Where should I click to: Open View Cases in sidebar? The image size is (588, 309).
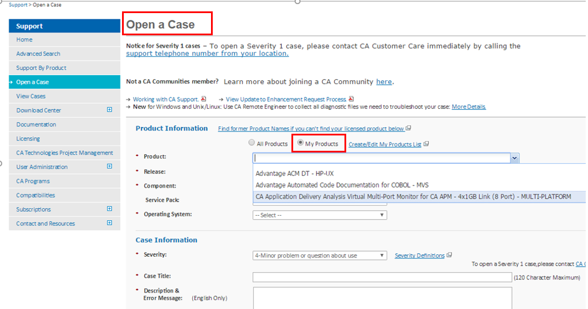pos(64,96)
